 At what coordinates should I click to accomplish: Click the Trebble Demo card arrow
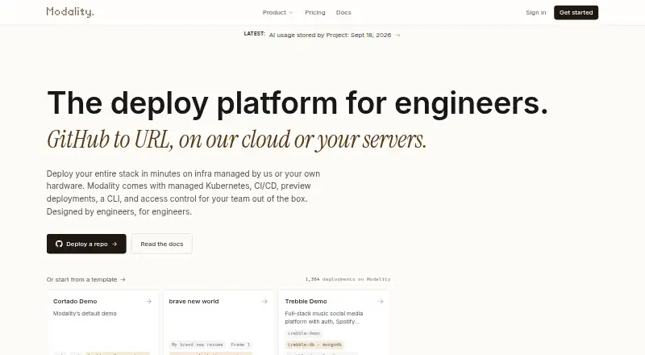(381, 302)
